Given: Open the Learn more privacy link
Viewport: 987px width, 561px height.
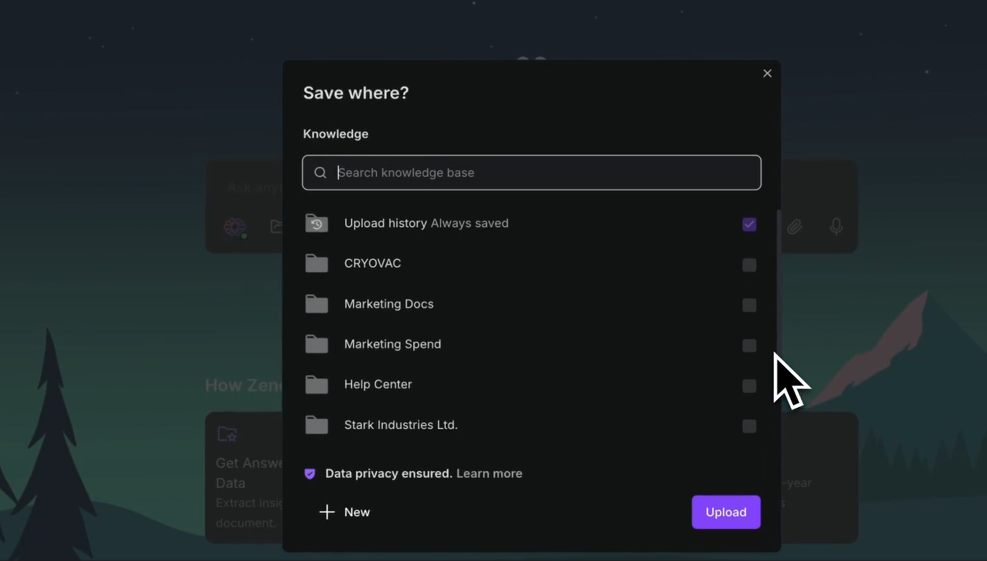Looking at the screenshot, I should (489, 474).
